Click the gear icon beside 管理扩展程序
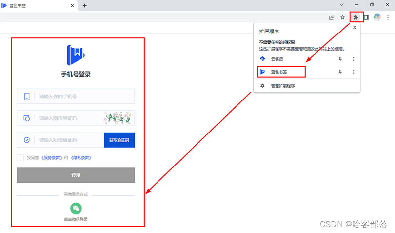395x233 pixels. click(262, 86)
